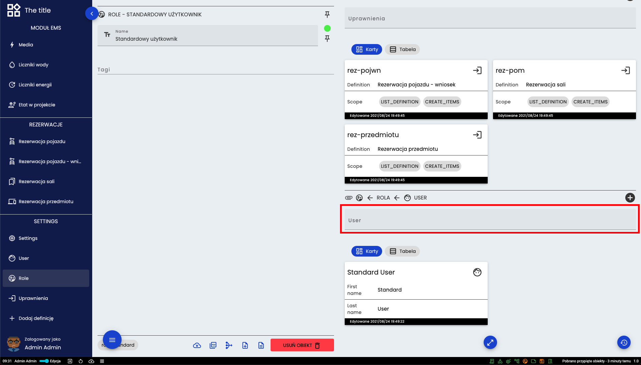Click the attachment link icon before ROLA
The width and height of the screenshot is (641, 365).
349,198
